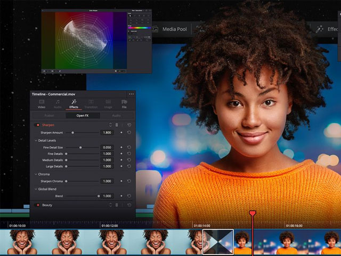The image size is (341, 256).
Task: Click the Sharpen Amount value field
Action: coord(107,132)
